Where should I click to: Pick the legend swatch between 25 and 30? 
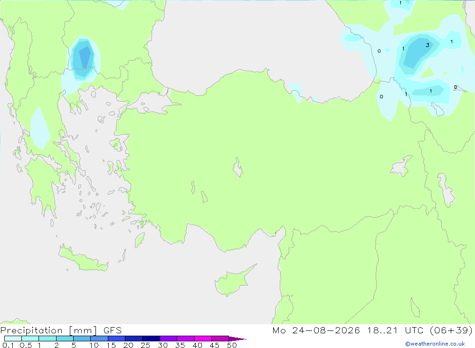tap(151, 339)
